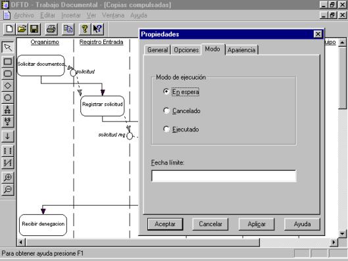Open the Ayuda menu

(x=139, y=15)
